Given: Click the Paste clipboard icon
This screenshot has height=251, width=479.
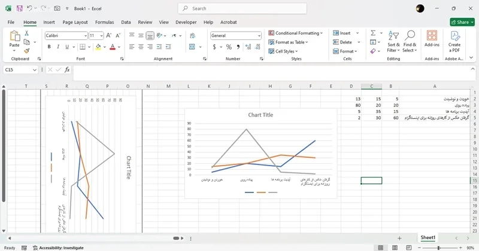Looking at the screenshot, I should click(14, 36).
